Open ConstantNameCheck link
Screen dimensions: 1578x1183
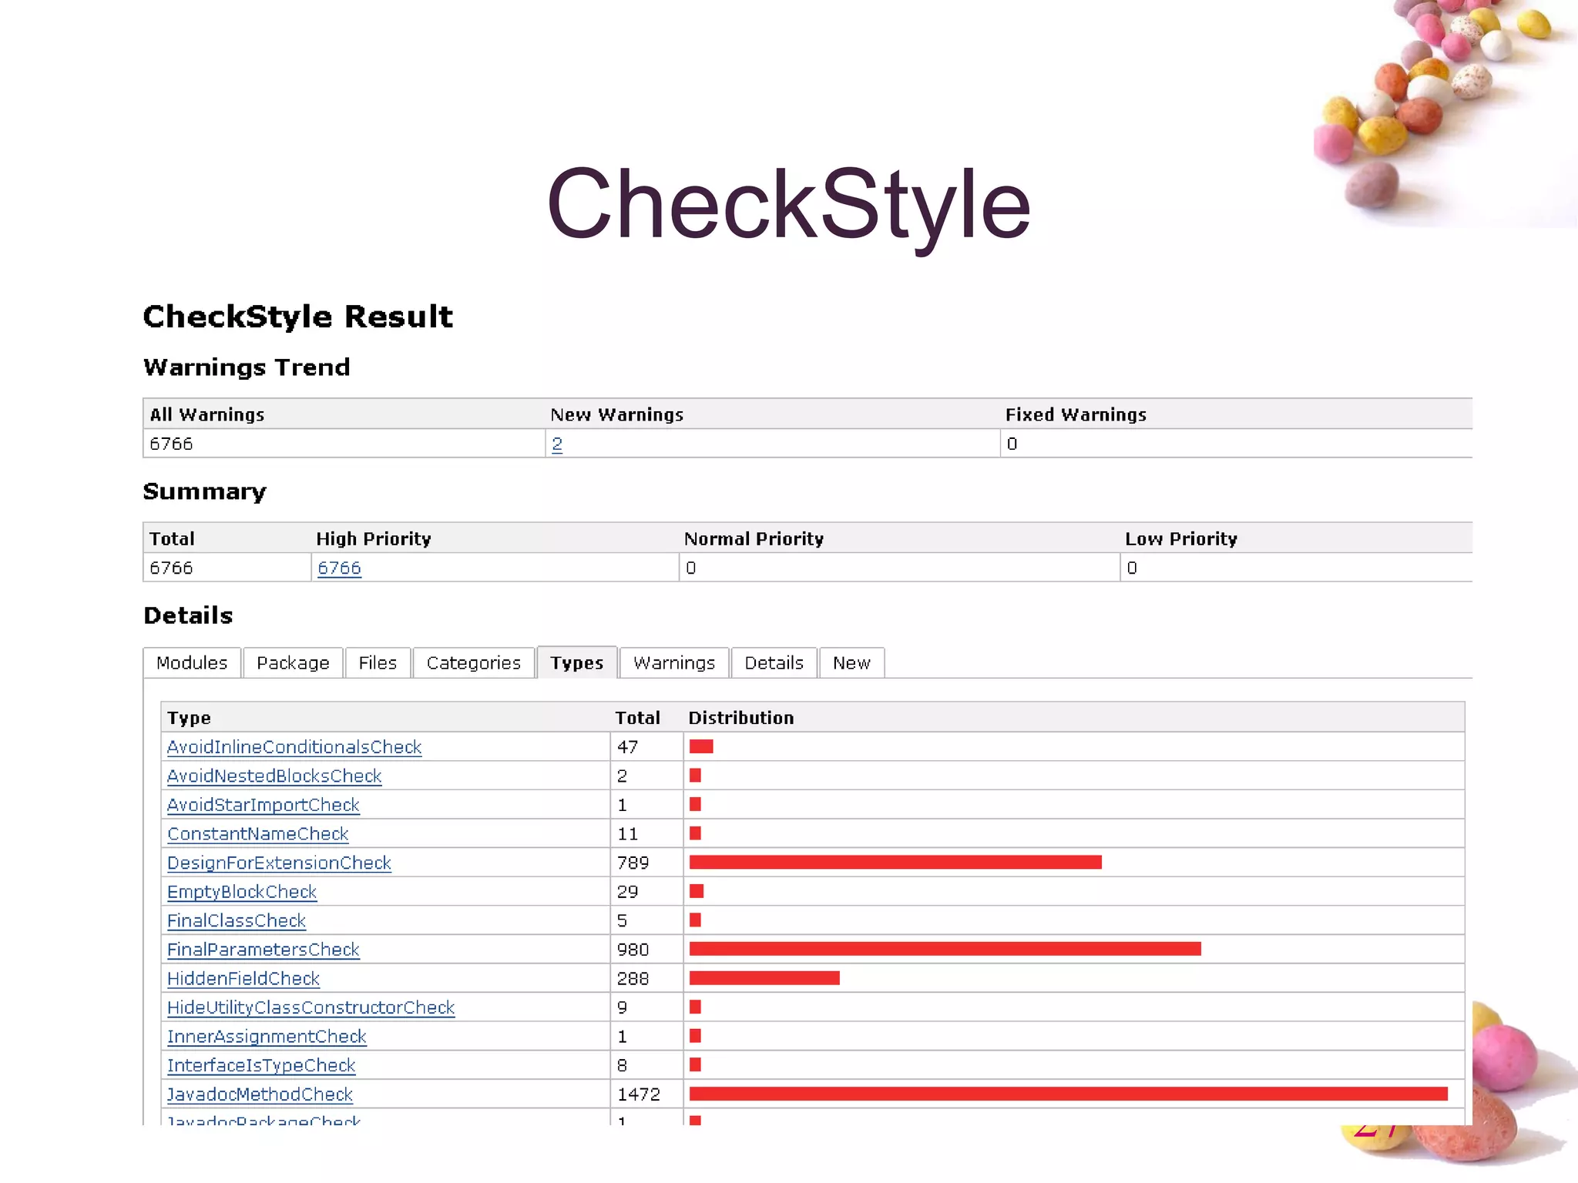[258, 833]
